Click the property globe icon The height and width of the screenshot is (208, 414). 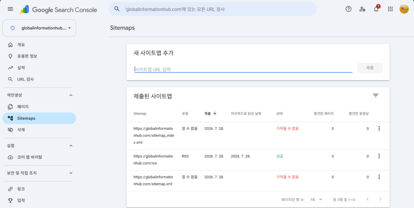pos(13,28)
